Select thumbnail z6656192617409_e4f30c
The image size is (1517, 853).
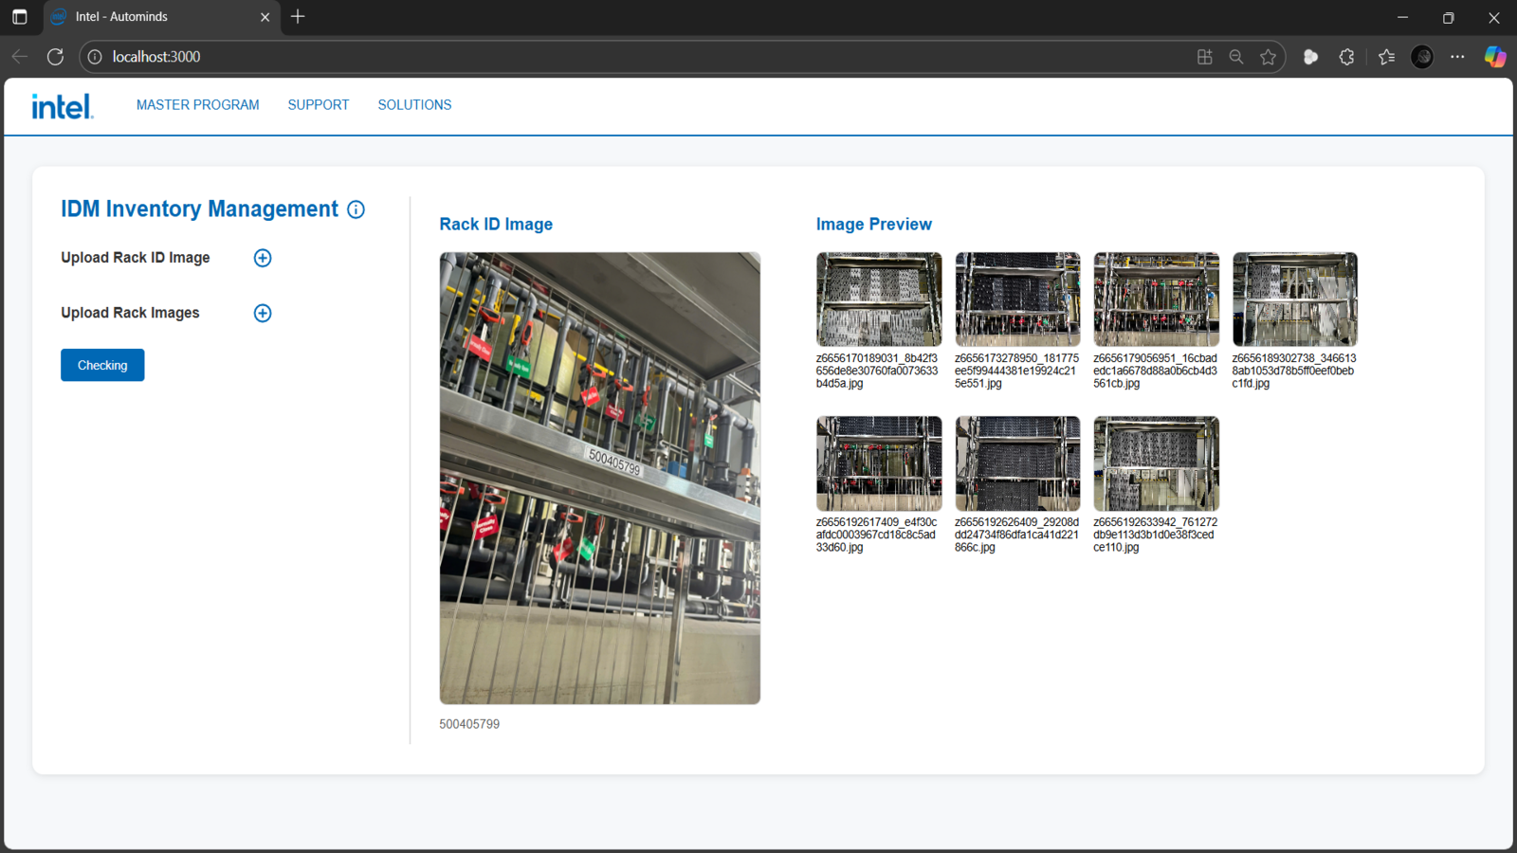click(x=879, y=463)
